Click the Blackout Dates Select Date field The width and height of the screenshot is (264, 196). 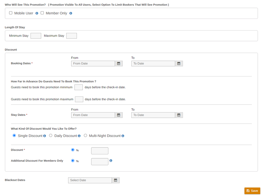[90, 180]
